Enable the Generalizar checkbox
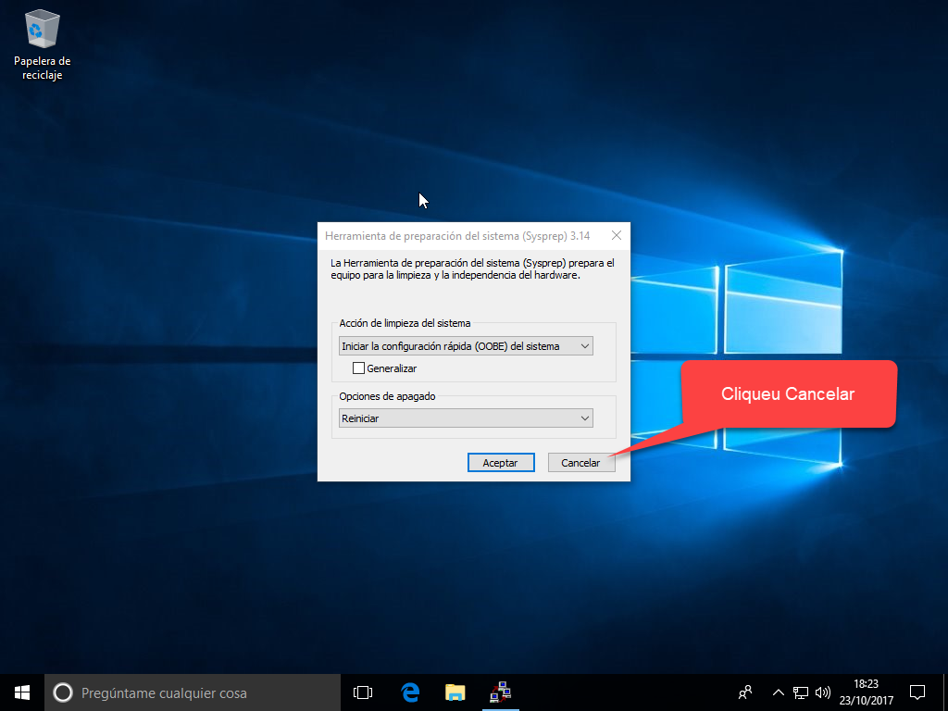This screenshot has height=711, width=948. coord(358,368)
